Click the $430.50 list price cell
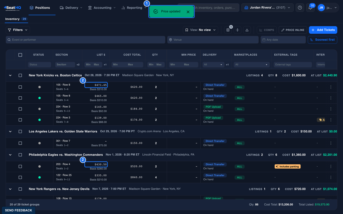The width and height of the screenshot is (343, 214). (x=96, y=164)
